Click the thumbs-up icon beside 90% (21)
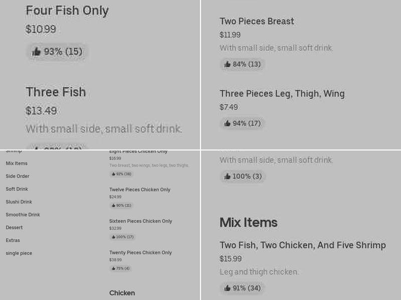 [x=114, y=205]
